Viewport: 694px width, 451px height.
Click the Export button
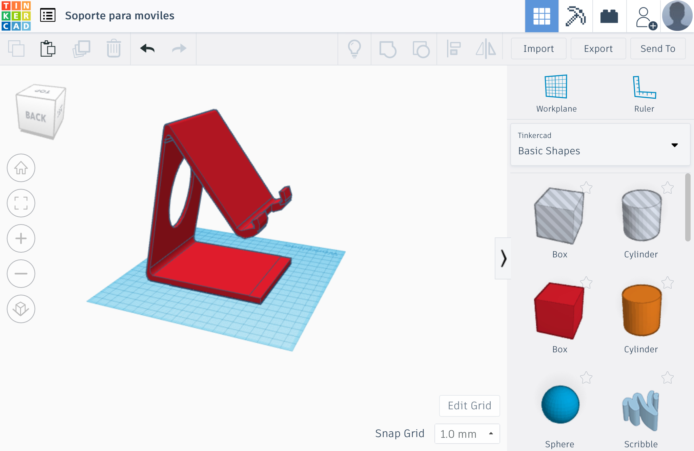[x=598, y=48]
